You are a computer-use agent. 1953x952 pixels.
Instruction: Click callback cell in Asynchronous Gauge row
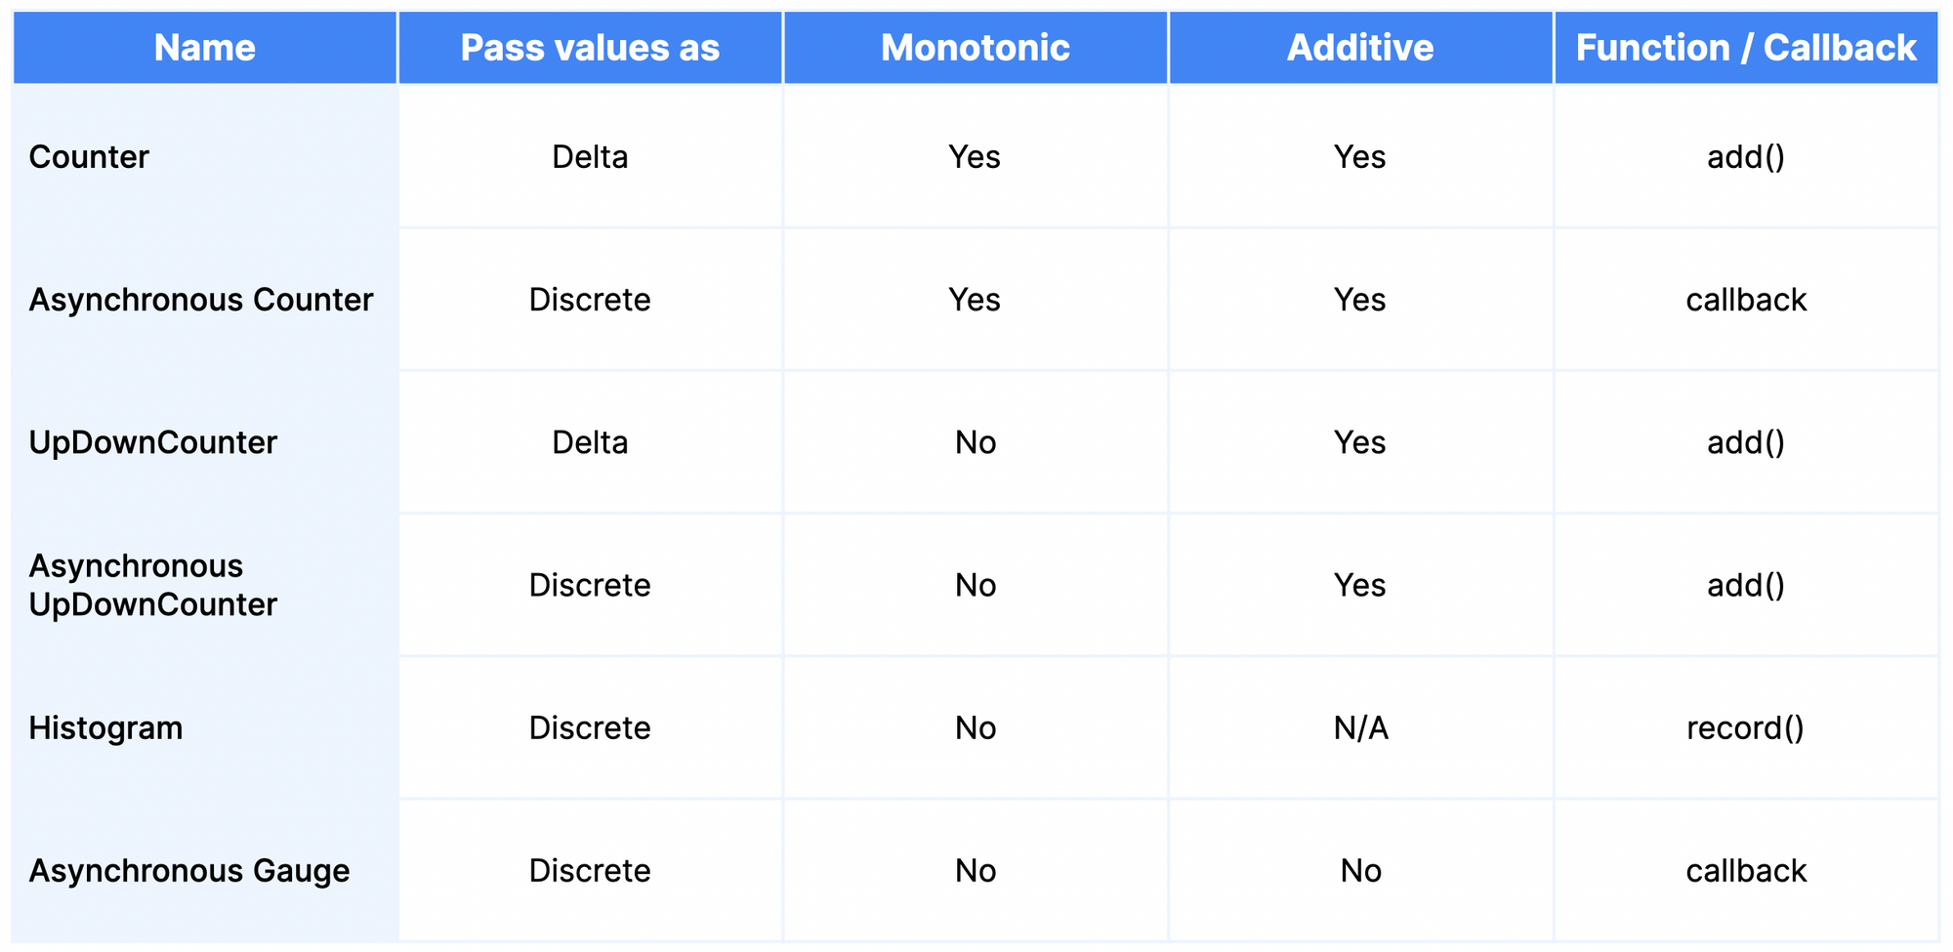(1746, 870)
